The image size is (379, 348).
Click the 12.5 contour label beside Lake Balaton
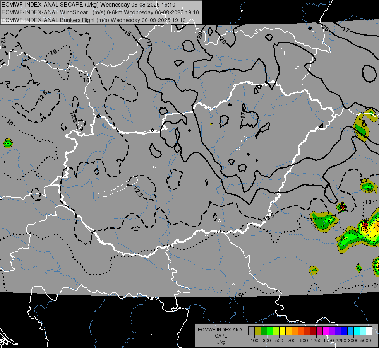point(138,191)
